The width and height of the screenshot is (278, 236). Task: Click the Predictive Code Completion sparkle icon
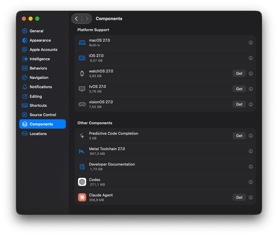click(x=82, y=136)
